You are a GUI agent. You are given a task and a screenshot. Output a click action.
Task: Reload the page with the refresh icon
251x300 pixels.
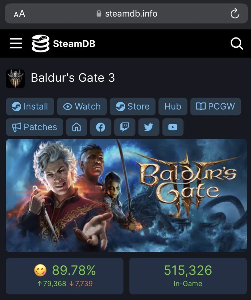[x=235, y=13]
